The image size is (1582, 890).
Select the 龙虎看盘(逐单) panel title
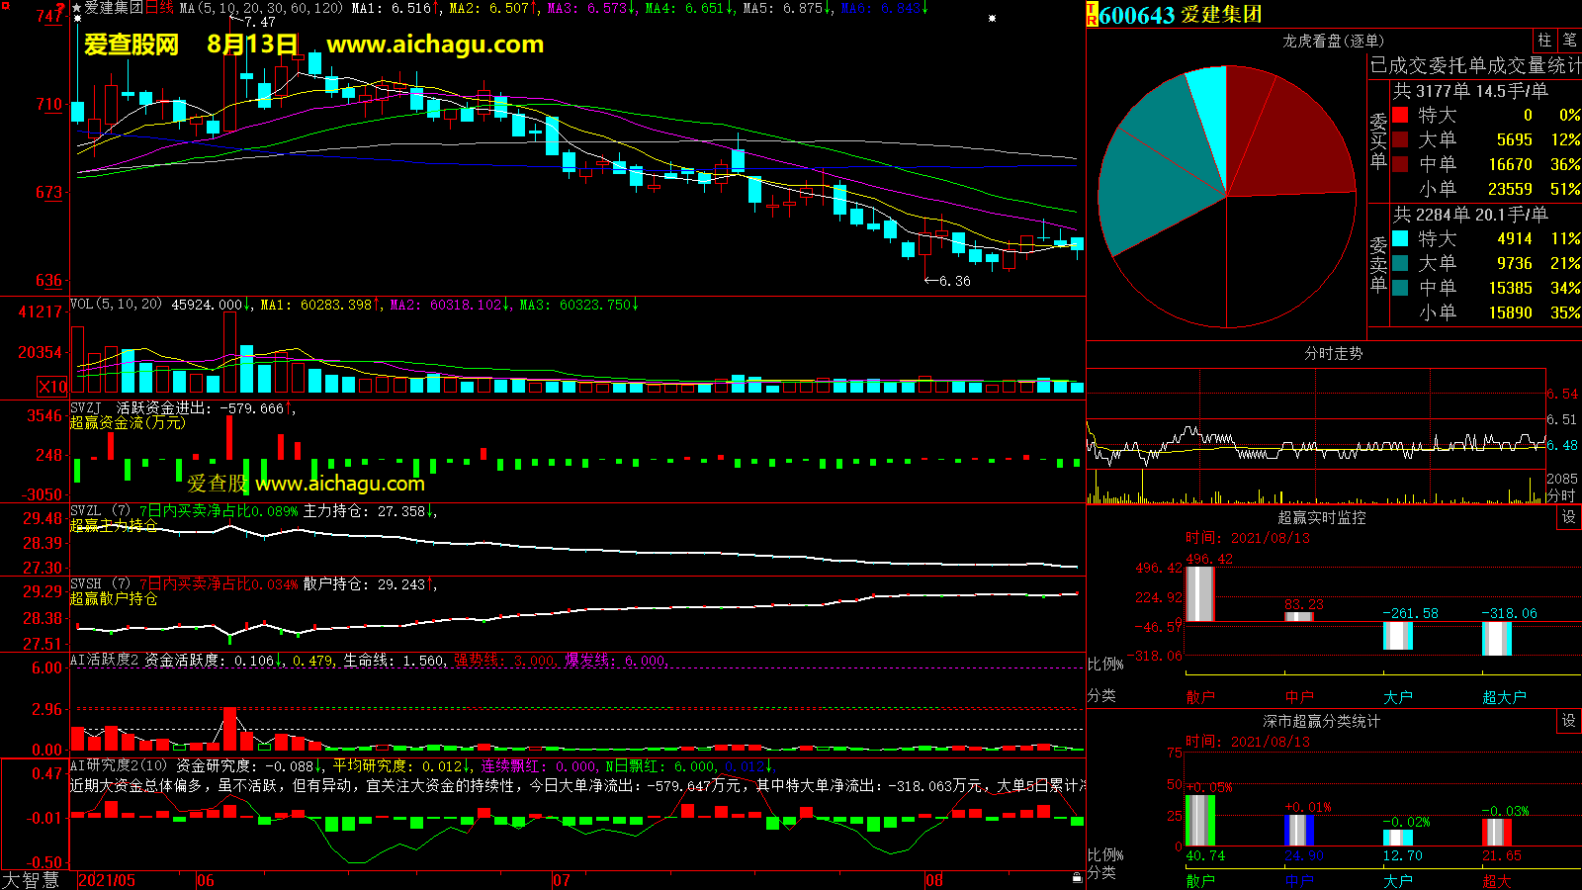click(1333, 41)
